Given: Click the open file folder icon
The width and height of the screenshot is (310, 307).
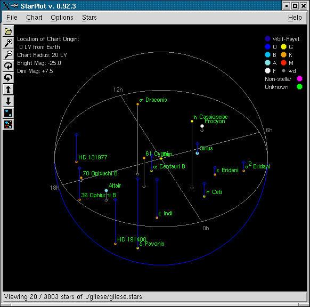Looking at the screenshot, I should 8,31.
